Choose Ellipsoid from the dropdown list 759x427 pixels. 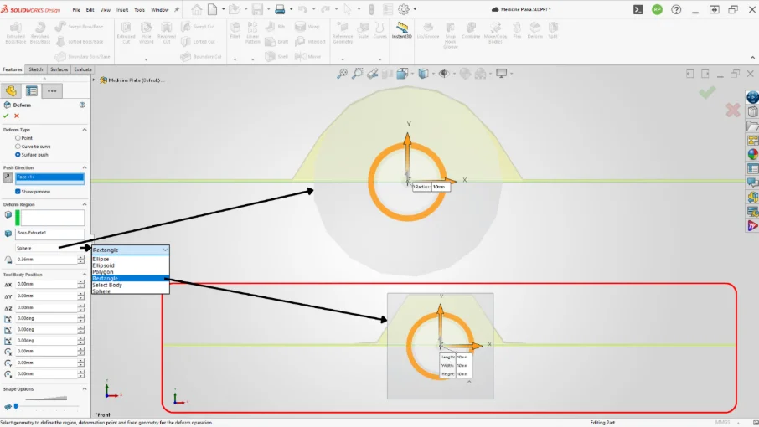[104, 265]
